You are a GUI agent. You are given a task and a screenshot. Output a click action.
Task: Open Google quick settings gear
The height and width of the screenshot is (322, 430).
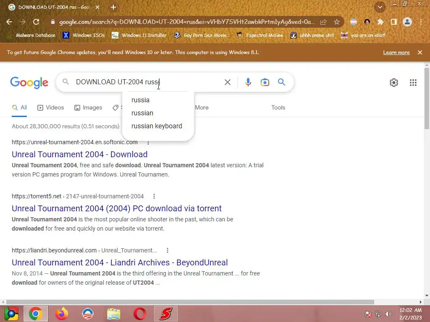[x=394, y=83]
